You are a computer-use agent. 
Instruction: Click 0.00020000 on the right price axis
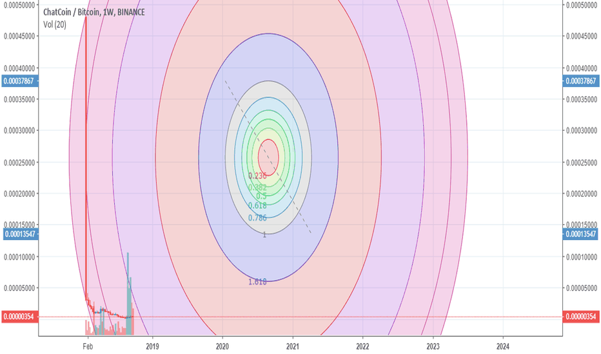[582, 194]
